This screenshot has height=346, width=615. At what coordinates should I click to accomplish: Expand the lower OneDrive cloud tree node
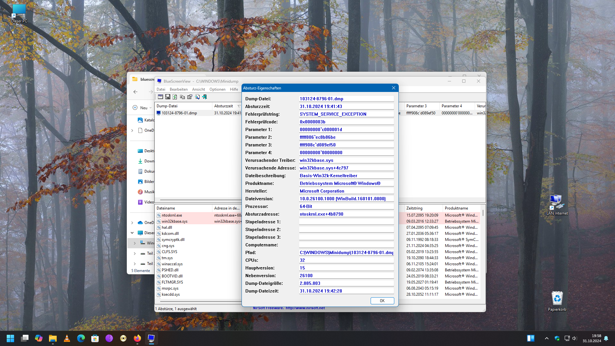(132, 223)
